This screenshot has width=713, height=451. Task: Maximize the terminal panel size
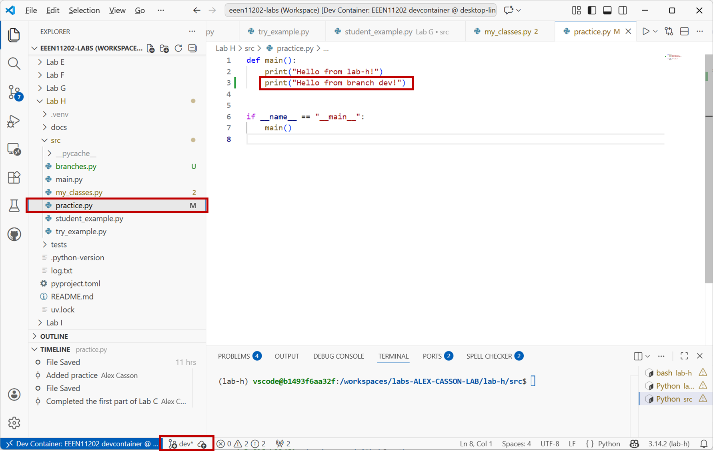684,356
